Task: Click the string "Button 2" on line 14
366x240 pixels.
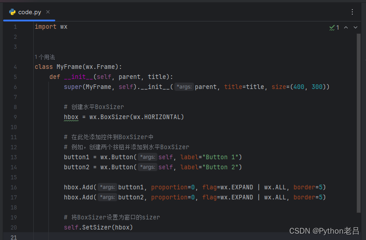Action: click(220, 167)
